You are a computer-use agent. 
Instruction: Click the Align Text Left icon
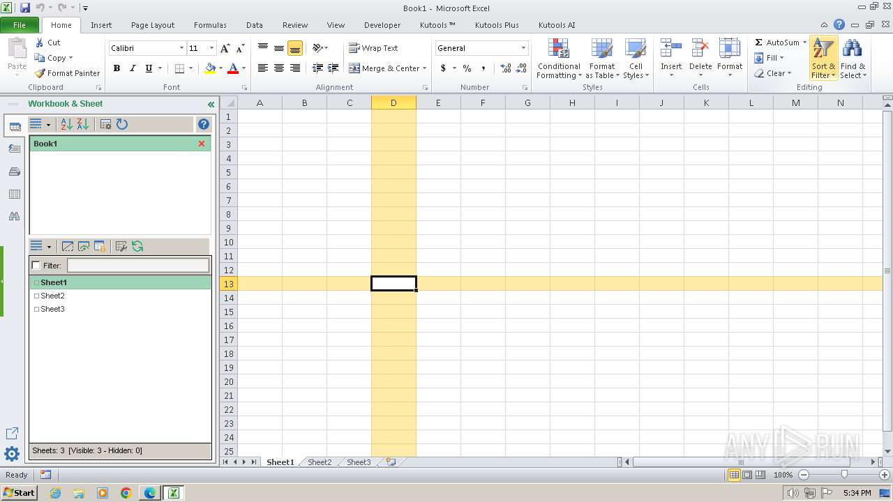point(263,68)
